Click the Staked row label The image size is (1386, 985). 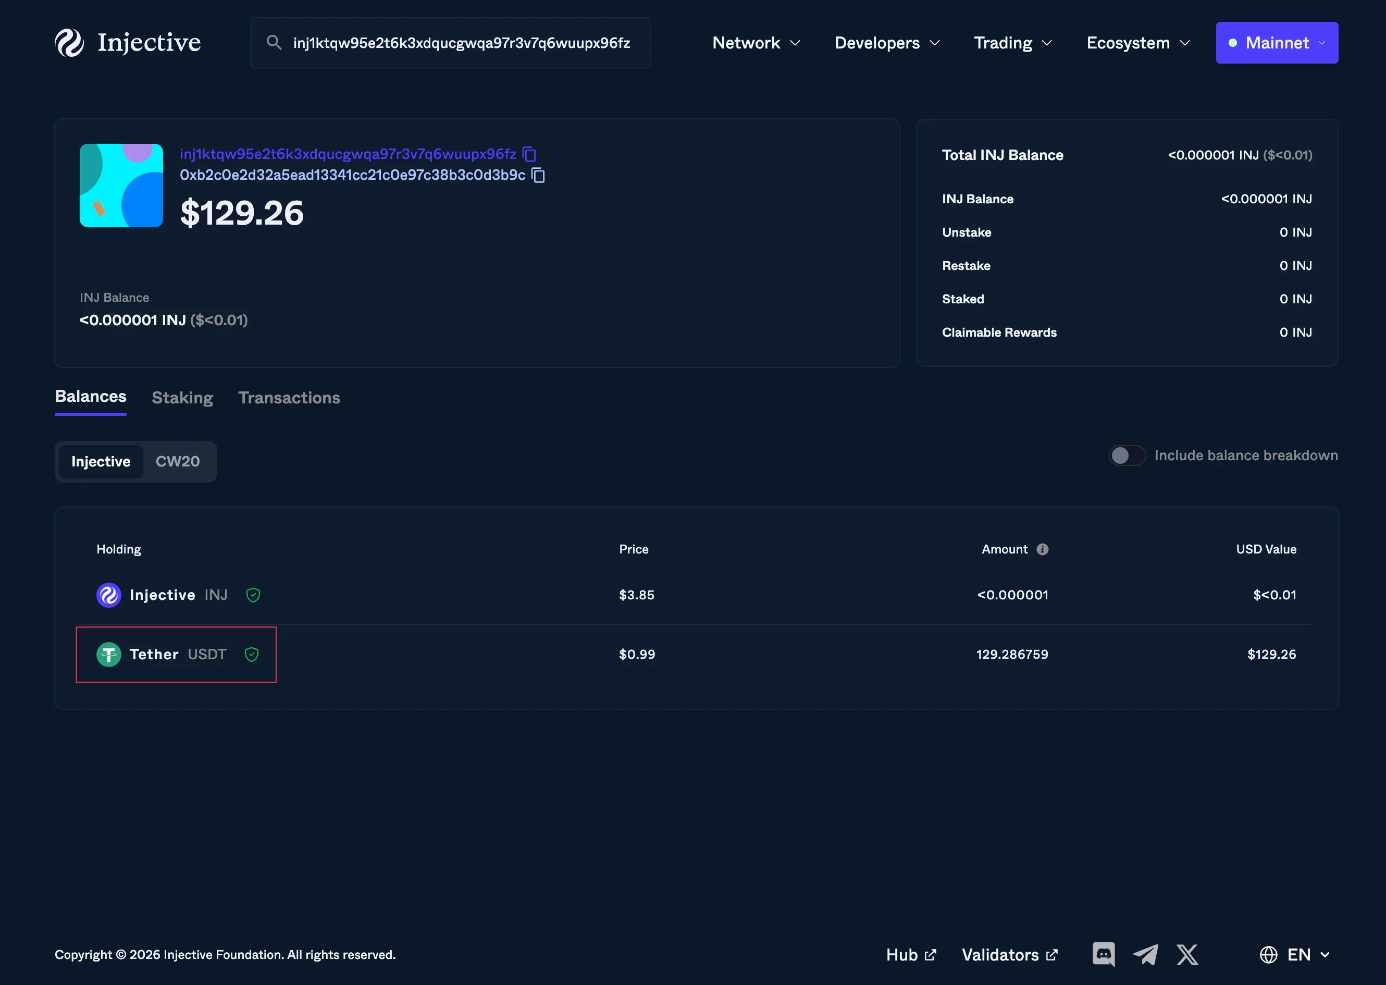(x=963, y=299)
